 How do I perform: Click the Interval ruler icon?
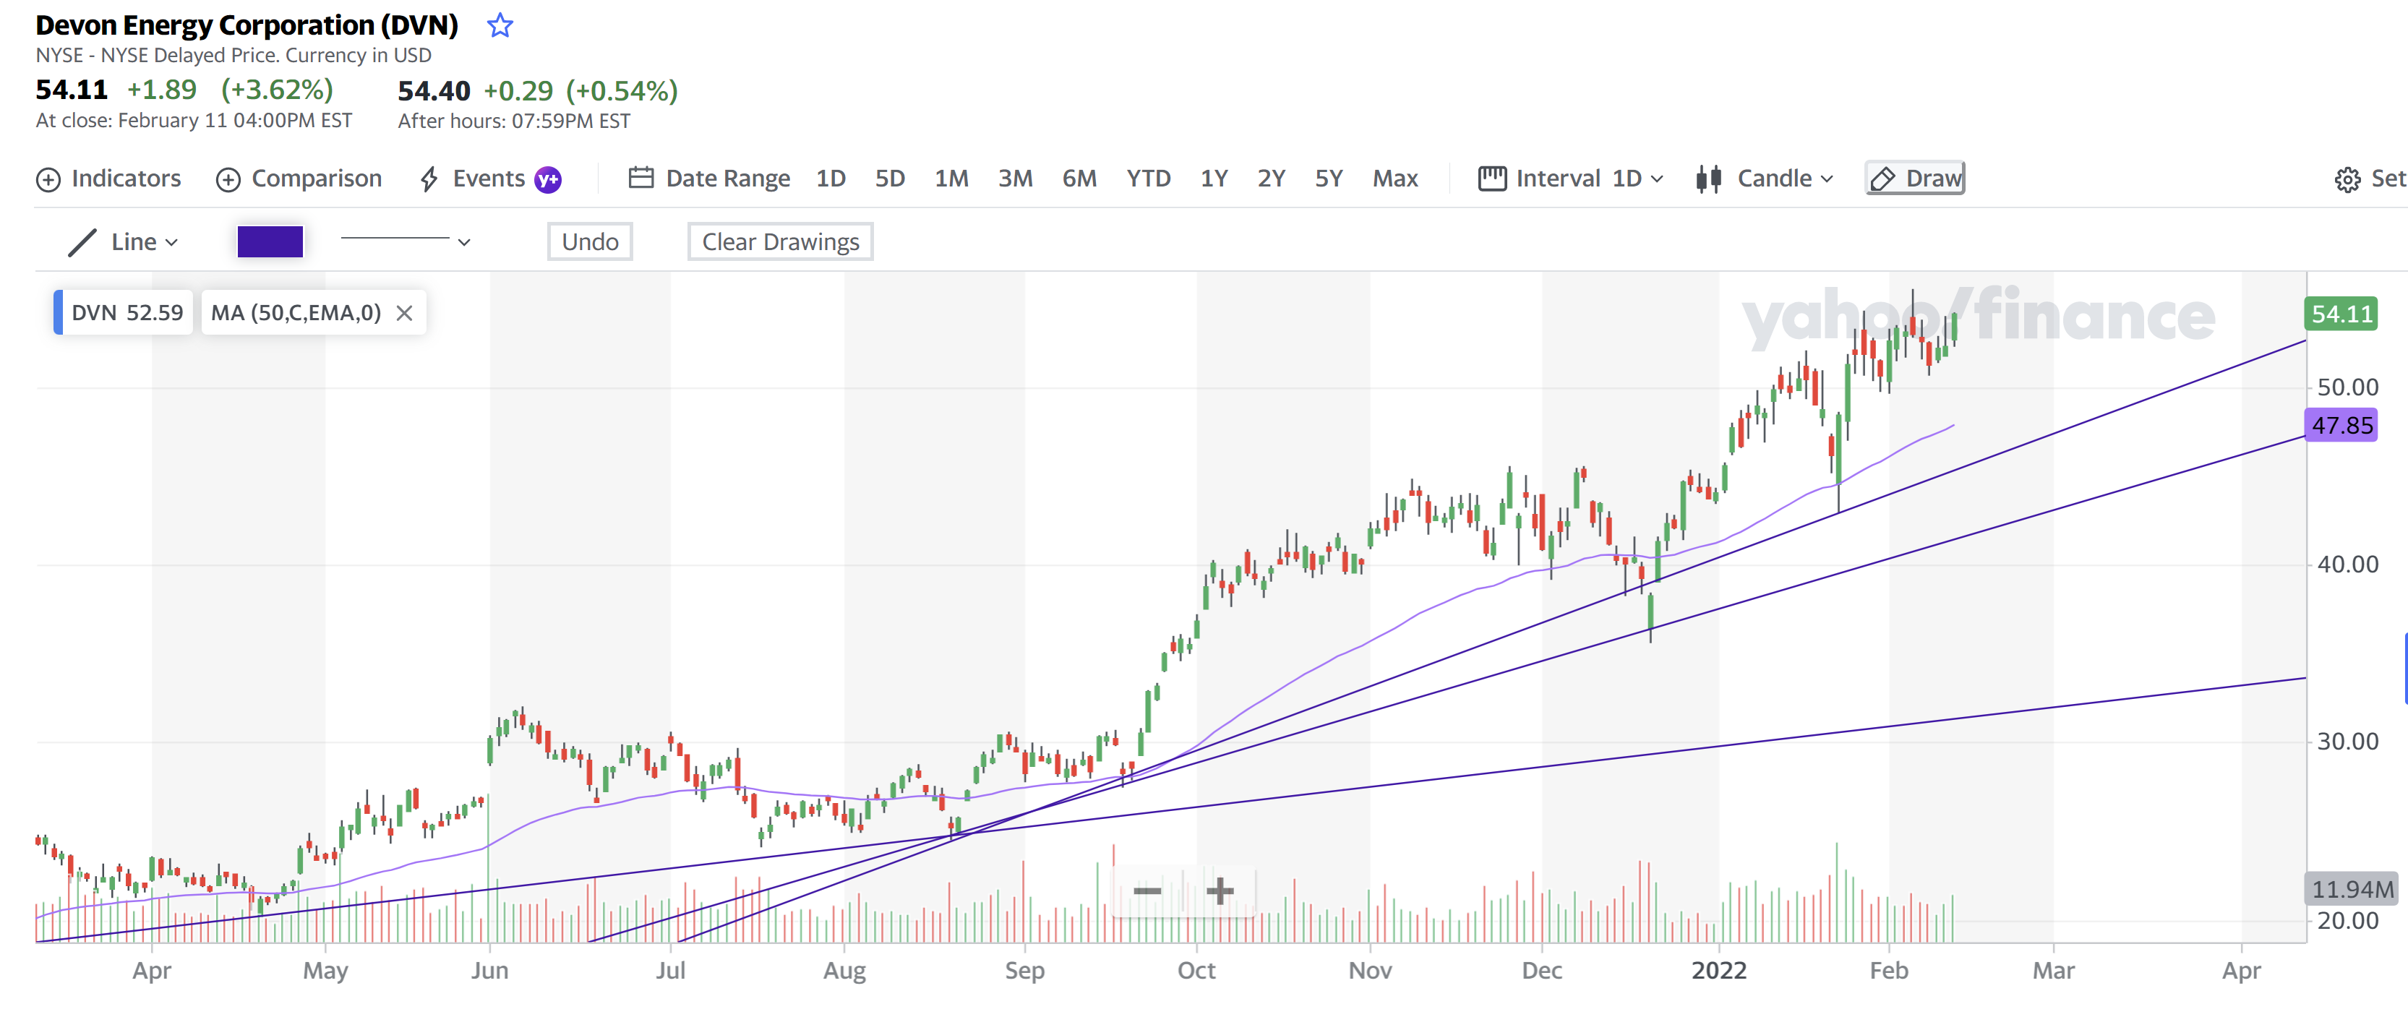pos(1492,179)
